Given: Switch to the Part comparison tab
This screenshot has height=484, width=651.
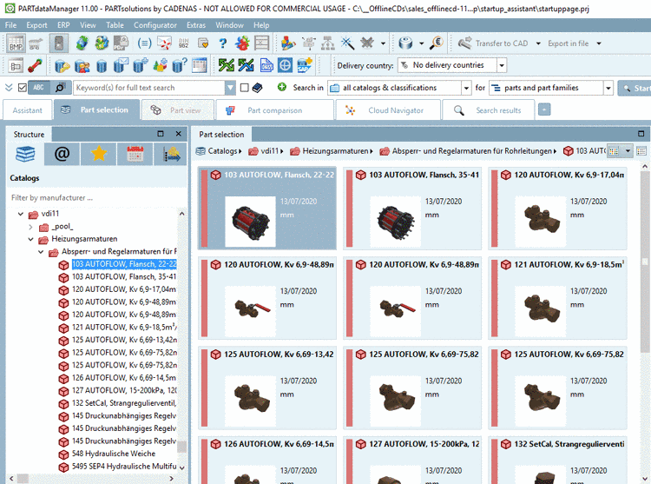Looking at the screenshot, I should pos(274,110).
